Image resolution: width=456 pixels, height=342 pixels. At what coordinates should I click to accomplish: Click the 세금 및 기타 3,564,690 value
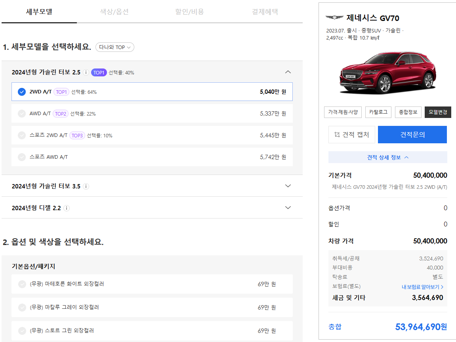point(427,298)
